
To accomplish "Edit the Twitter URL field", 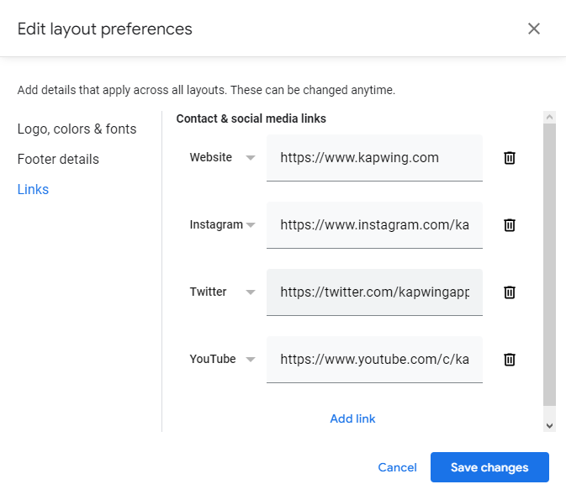I will click(374, 292).
